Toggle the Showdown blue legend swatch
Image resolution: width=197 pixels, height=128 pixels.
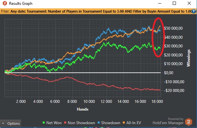[x=99, y=123]
